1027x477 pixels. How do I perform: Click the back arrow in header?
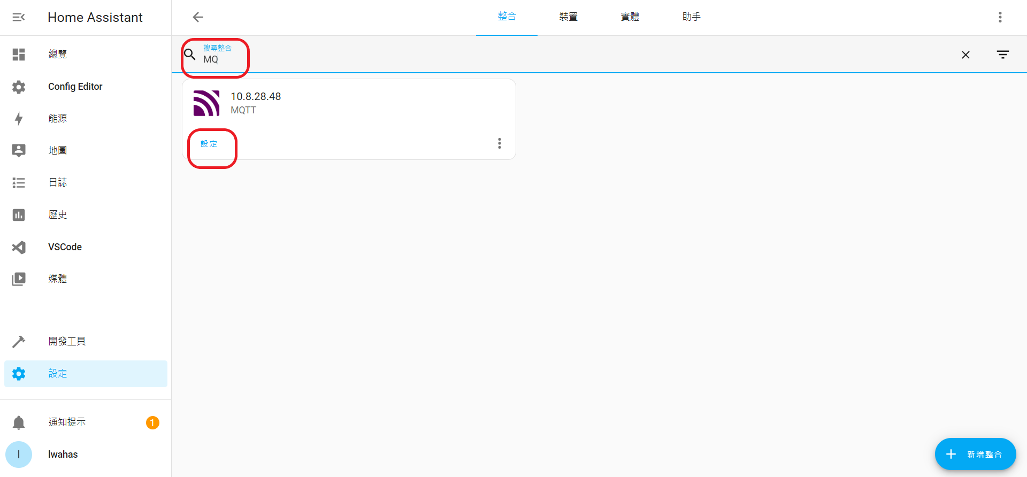coord(198,18)
